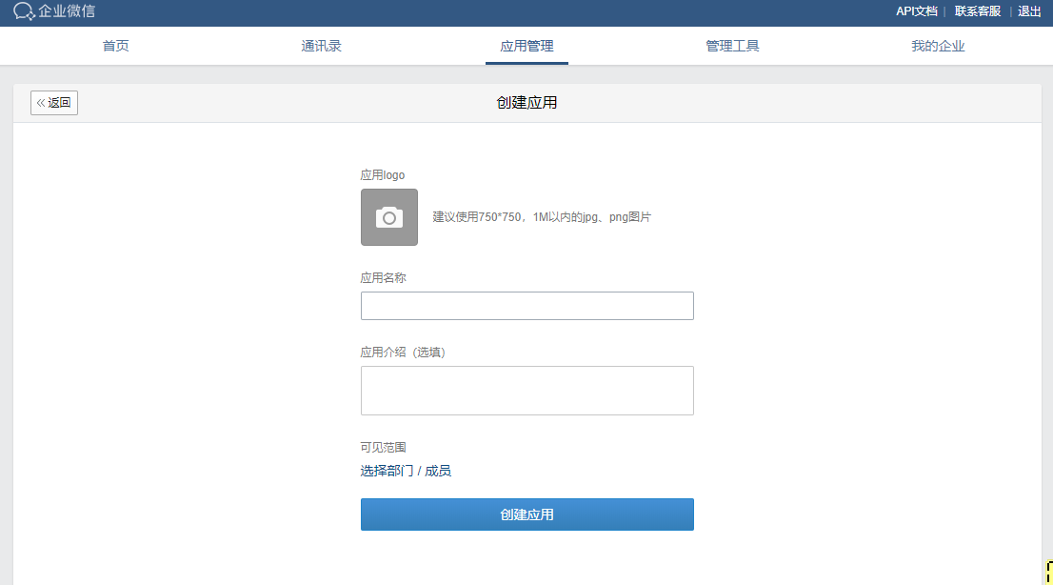
Task: Focus the 应用名称 input field
Action: click(x=527, y=306)
